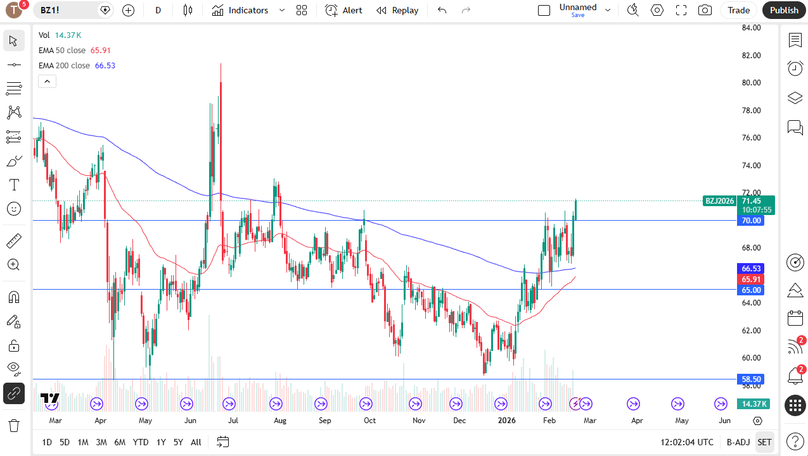The height and width of the screenshot is (456, 808).
Task: Activate the zoom in tool
Action: click(14, 264)
